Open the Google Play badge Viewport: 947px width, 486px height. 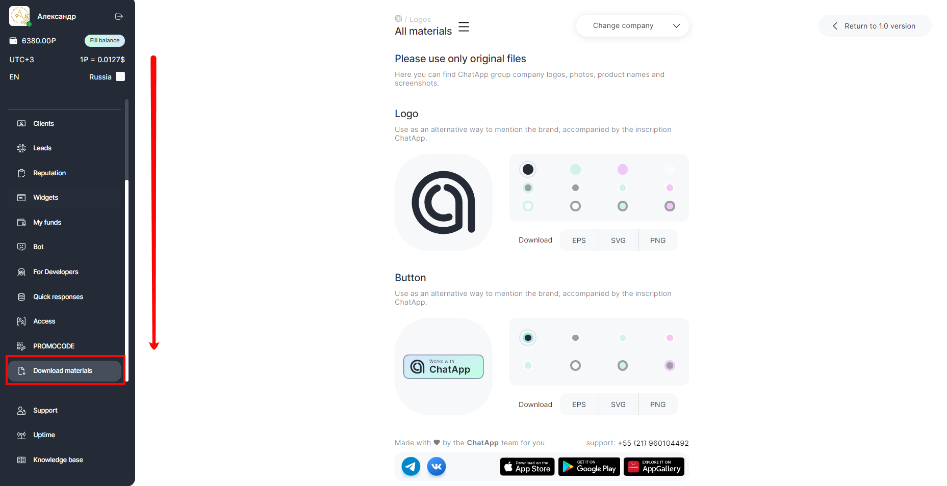pyautogui.click(x=589, y=467)
